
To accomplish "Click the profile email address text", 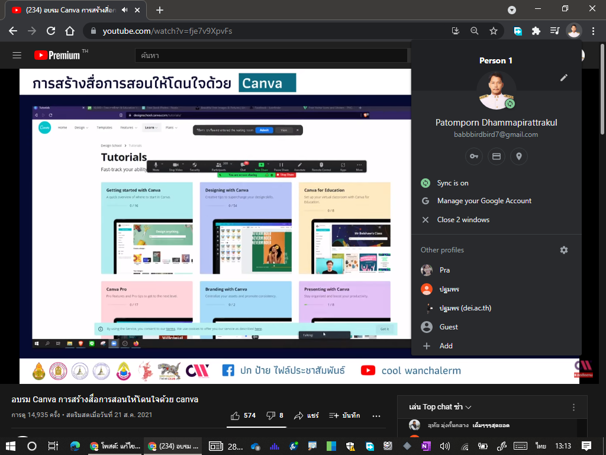I will (x=496, y=134).
